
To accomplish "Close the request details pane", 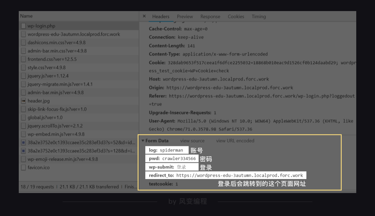I will click(144, 16).
